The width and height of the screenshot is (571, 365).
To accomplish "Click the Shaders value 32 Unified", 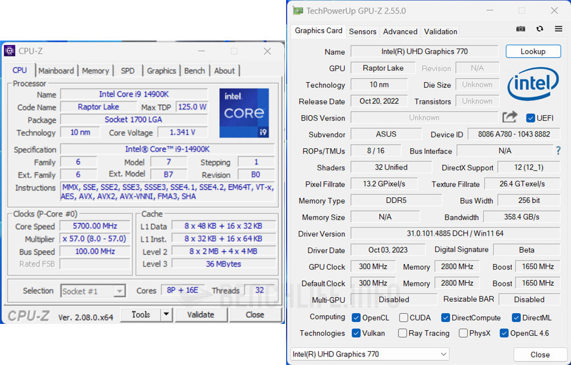I will pyautogui.click(x=391, y=167).
